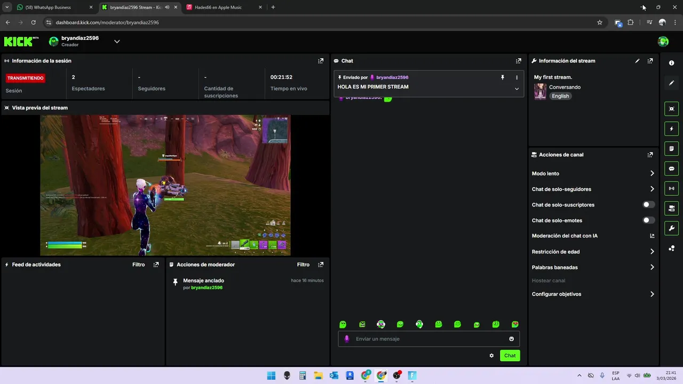Screen dimensions: 683x384
Task: Click bryandiaz2596 link under Mensaje anclado
Action: pos(207,287)
